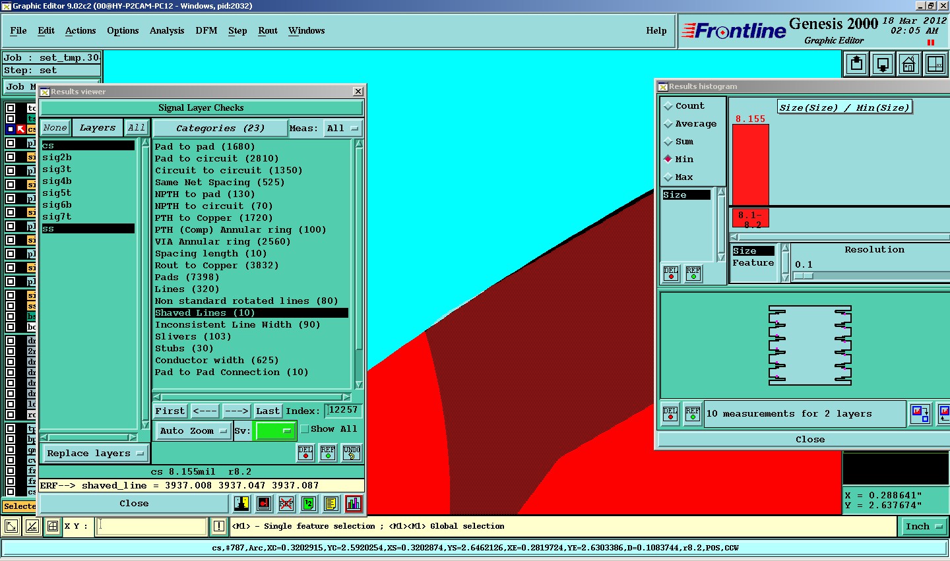The height and width of the screenshot is (561, 950).
Task: Click the upload layer icon in top-right toolbar
Action: (x=857, y=65)
